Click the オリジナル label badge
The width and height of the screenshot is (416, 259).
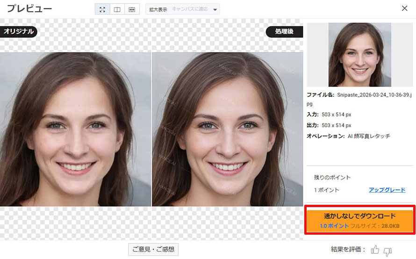[x=18, y=32]
